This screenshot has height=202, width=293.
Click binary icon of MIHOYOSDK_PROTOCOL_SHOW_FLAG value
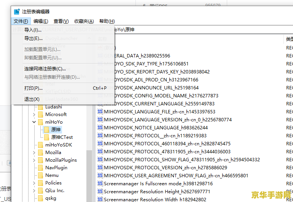100,159
